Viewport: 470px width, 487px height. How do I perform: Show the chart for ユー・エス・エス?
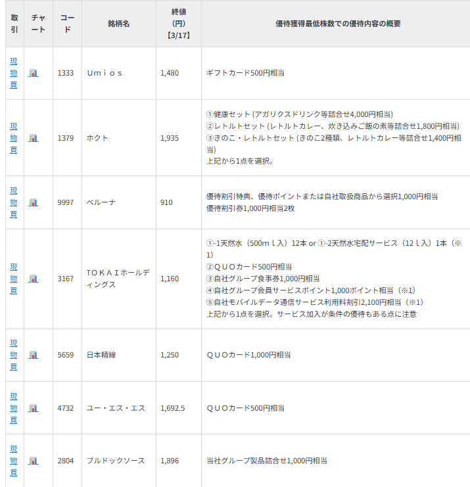pos(34,408)
